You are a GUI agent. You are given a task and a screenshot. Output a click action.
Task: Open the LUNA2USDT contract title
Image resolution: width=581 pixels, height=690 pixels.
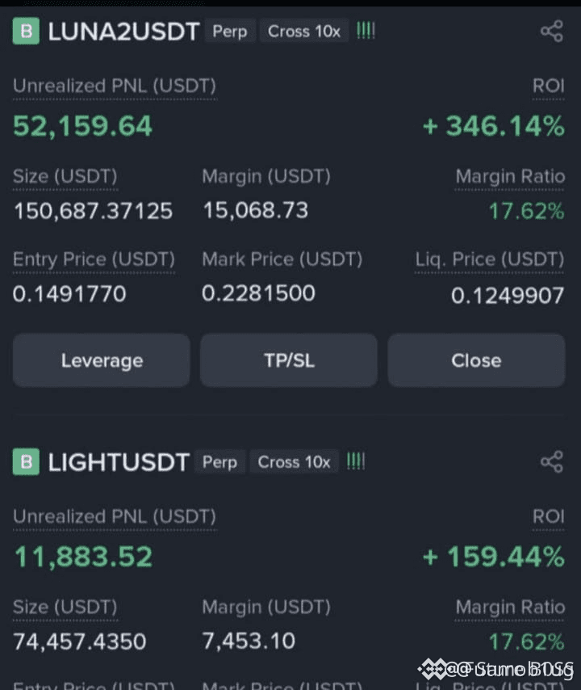pyautogui.click(x=123, y=32)
